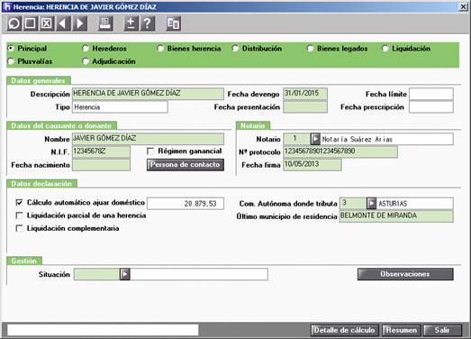Image resolution: width=471 pixels, height=339 pixels.
Task: Click the Descripción input field
Action: tap(148, 94)
